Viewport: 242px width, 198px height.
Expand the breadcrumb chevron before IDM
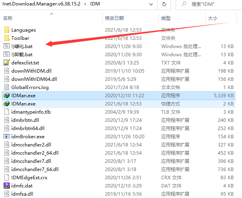[x=85, y=4]
